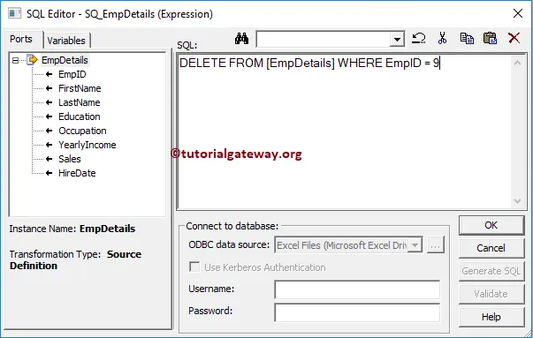Click the SQL Editor title bar icon

click(15, 13)
